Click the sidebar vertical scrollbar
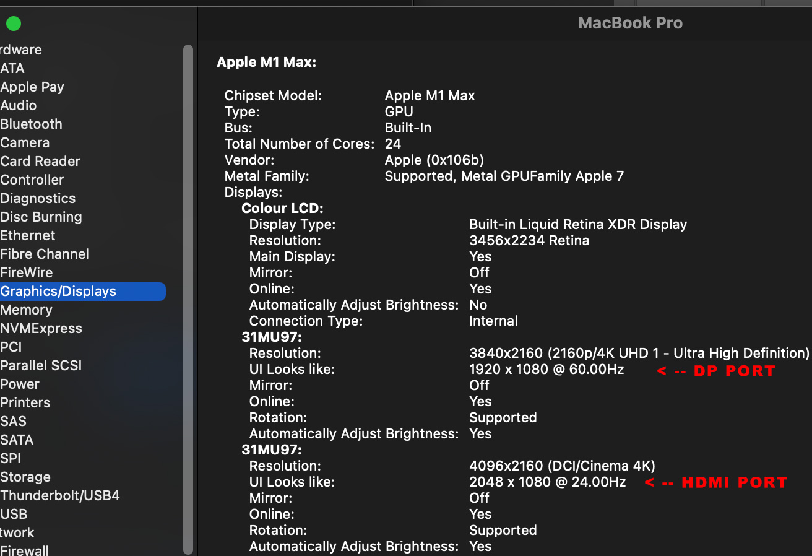This screenshot has width=812, height=556. (188, 297)
